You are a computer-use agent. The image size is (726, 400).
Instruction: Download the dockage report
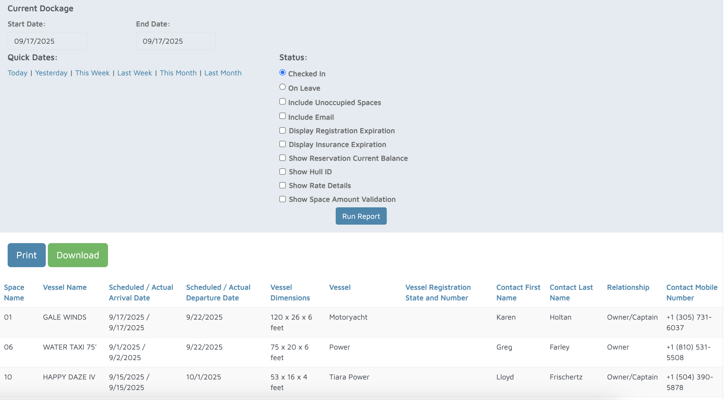[x=78, y=255]
